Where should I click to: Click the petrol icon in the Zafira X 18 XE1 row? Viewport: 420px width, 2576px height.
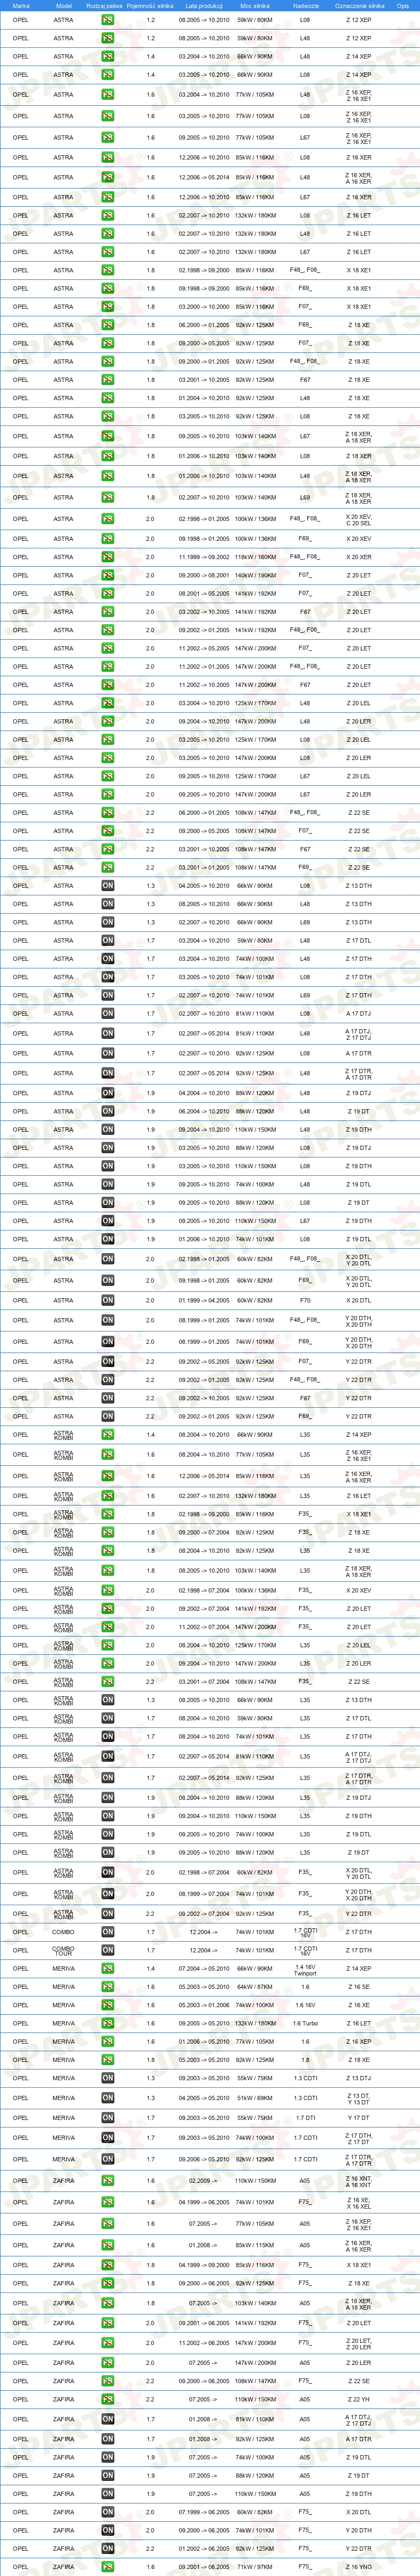point(108,2265)
